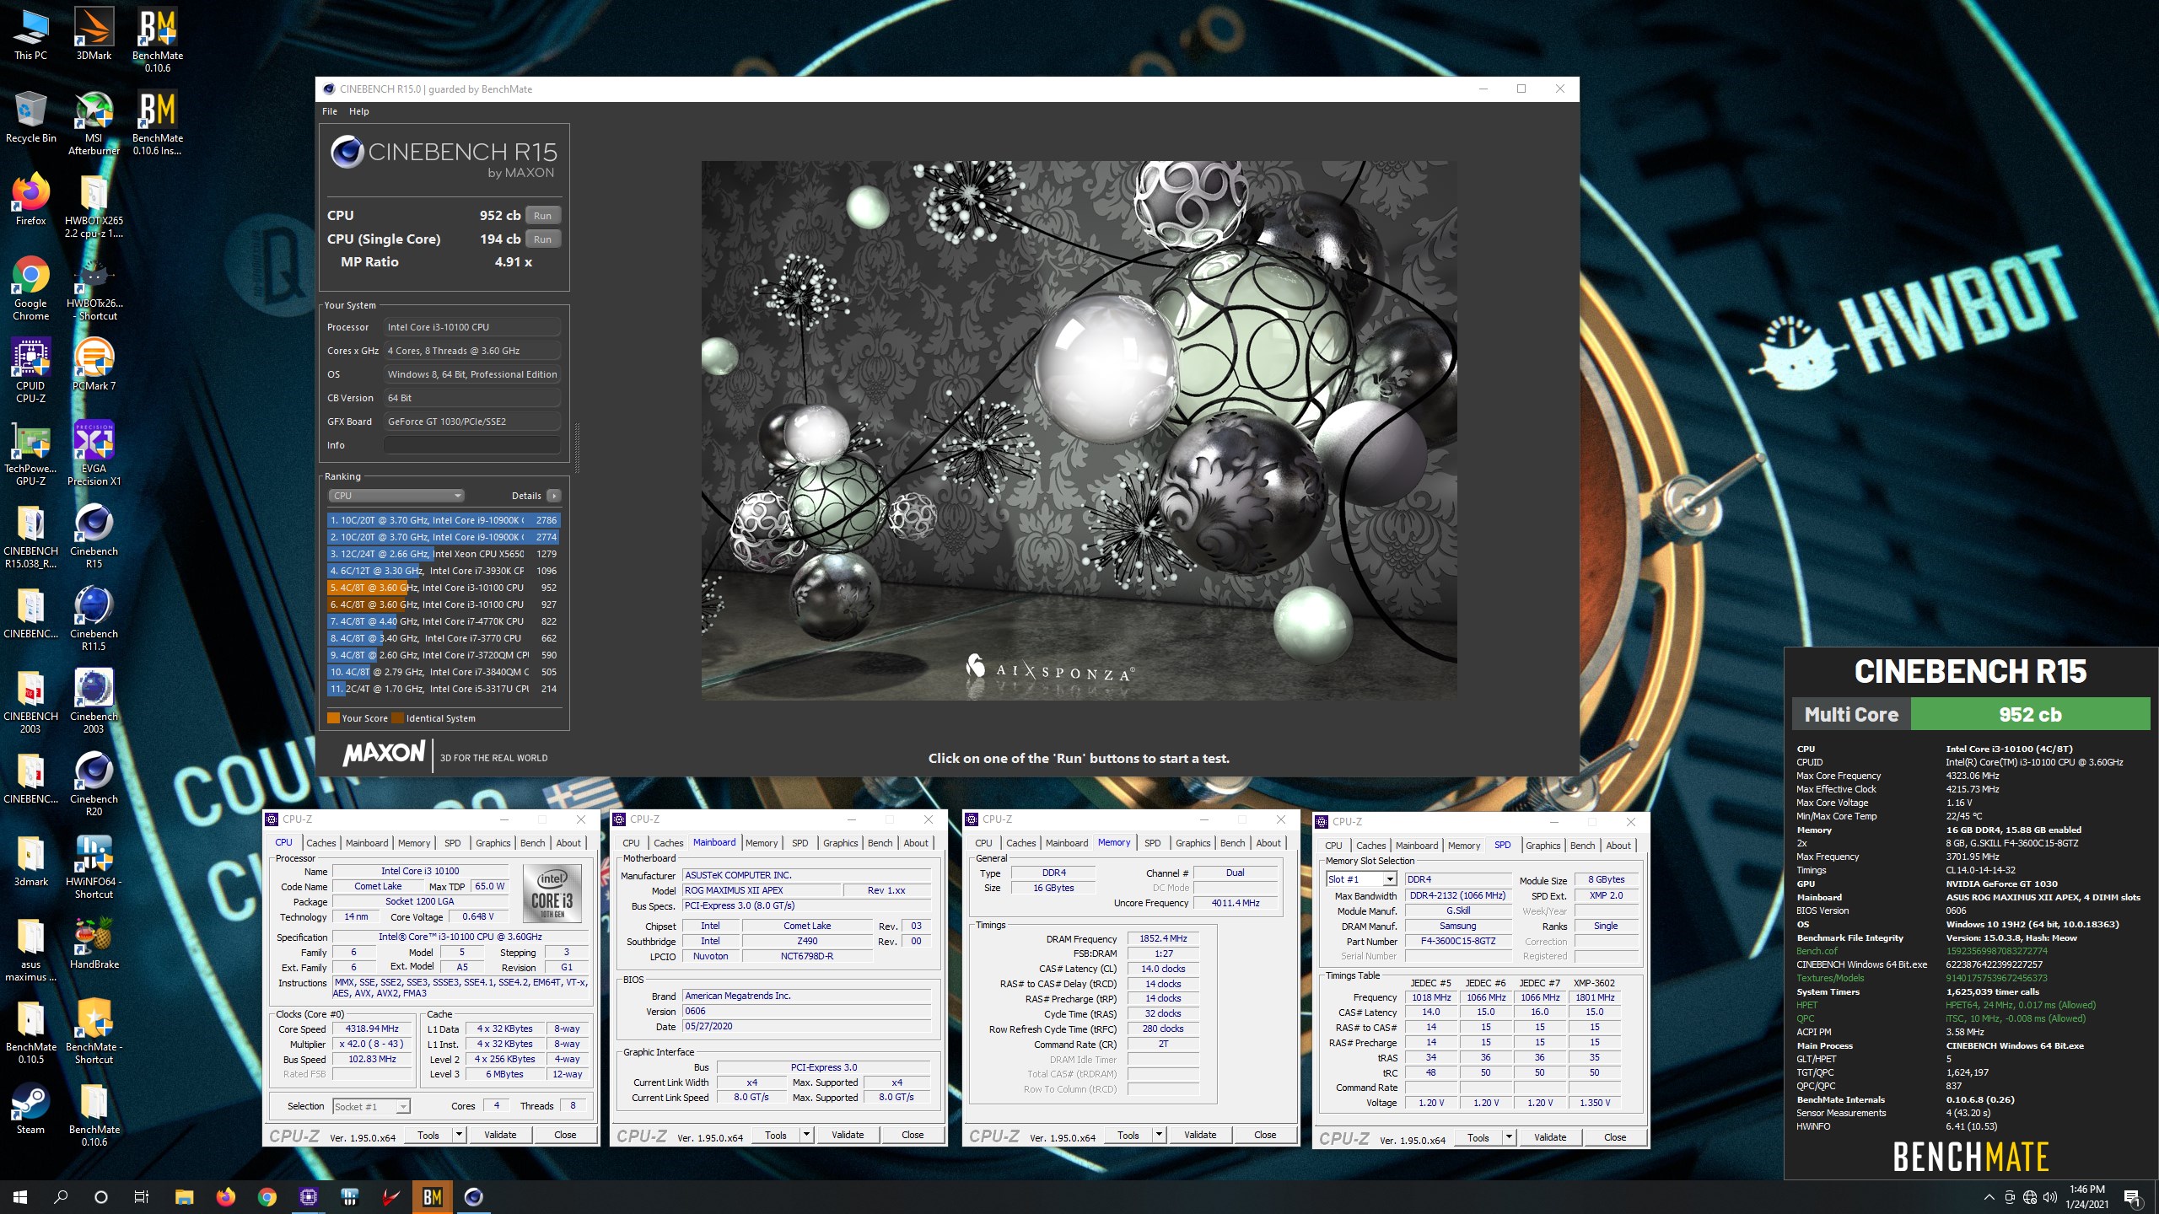This screenshot has width=2159, height=1214.
Task: Open the File menu in Cinebench
Action: point(330,111)
